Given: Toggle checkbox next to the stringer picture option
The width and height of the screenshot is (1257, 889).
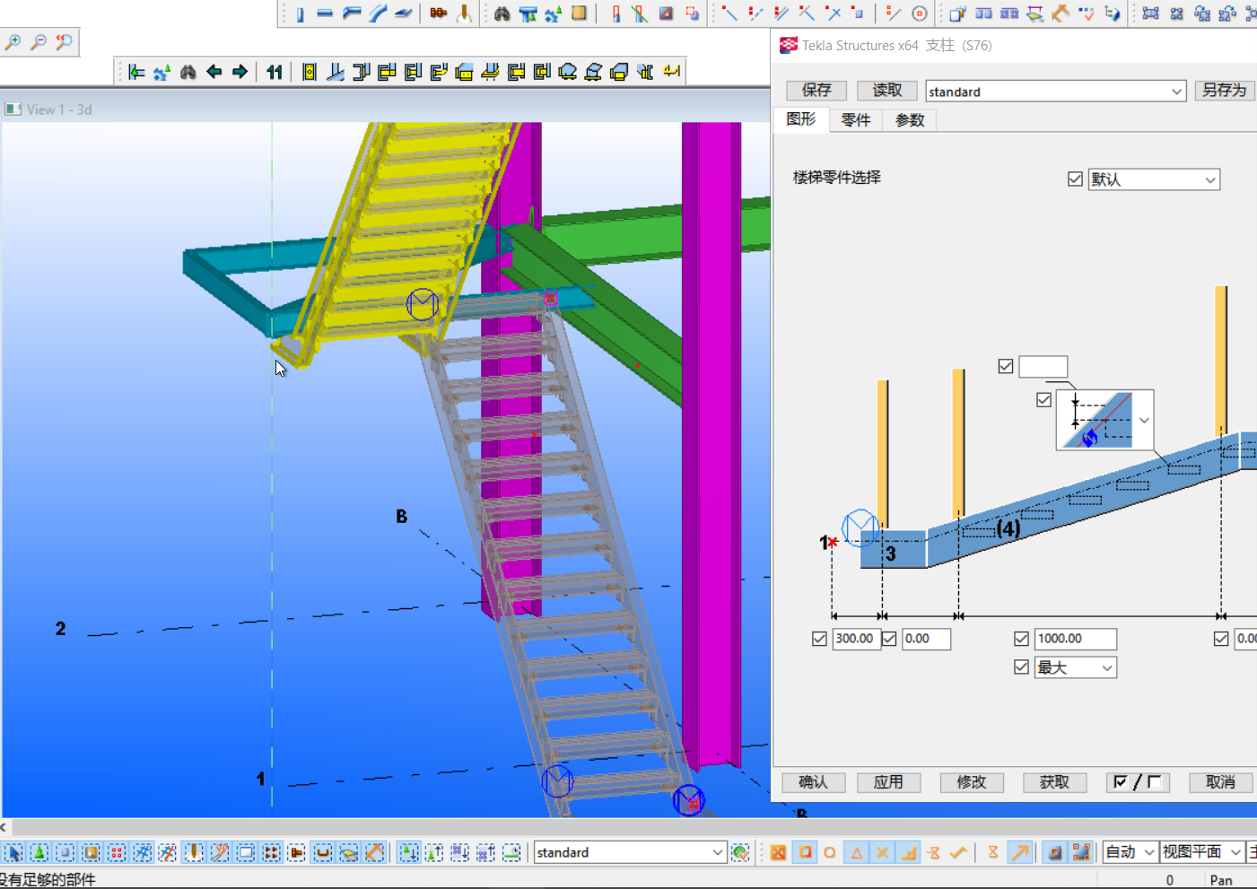Looking at the screenshot, I should [x=1043, y=400].
